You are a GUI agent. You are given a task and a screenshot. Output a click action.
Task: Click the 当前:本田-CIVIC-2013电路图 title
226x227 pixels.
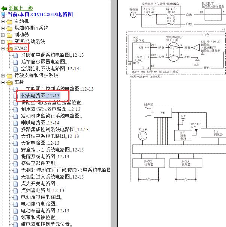tap(40, 15)
